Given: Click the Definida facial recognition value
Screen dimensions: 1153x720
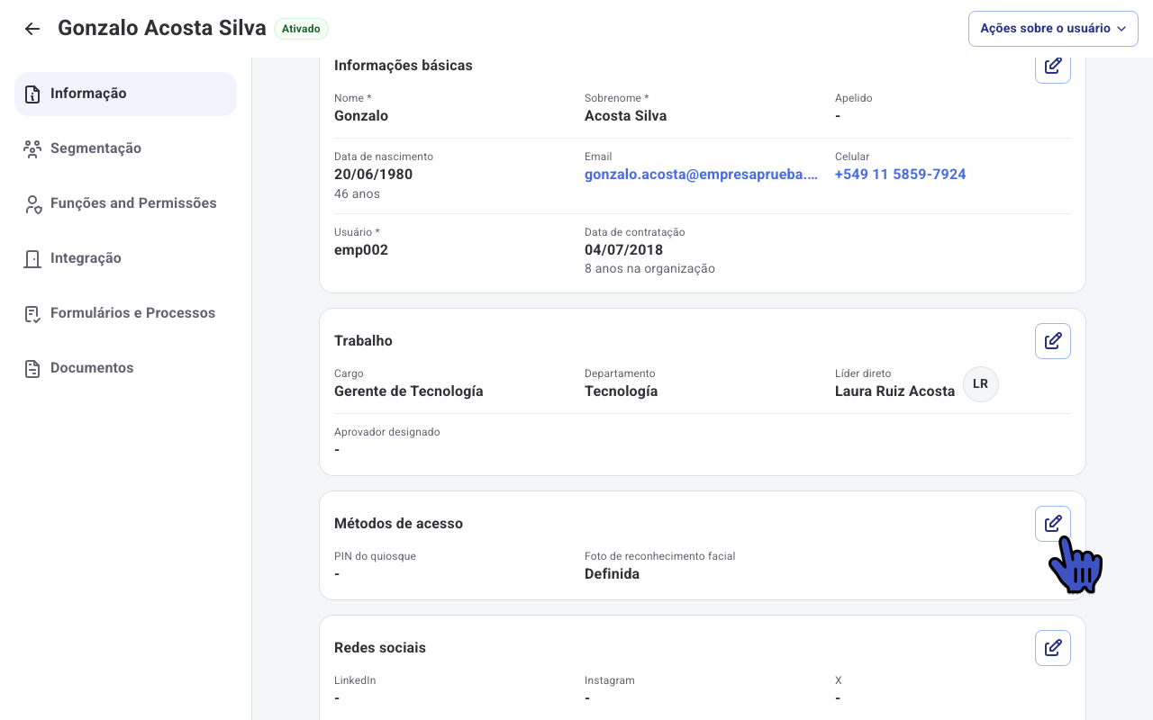Looking at the screenshot, I should (612, 574).
